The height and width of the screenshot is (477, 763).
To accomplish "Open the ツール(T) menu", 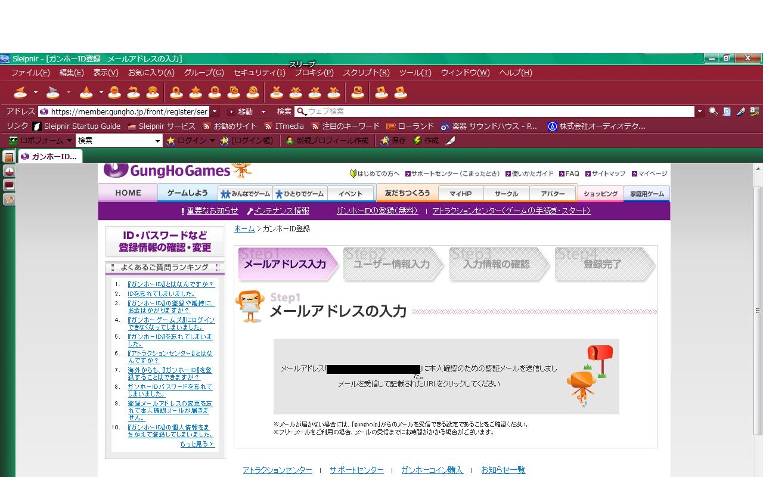I will pyautogui.click(x=415, y=73).
